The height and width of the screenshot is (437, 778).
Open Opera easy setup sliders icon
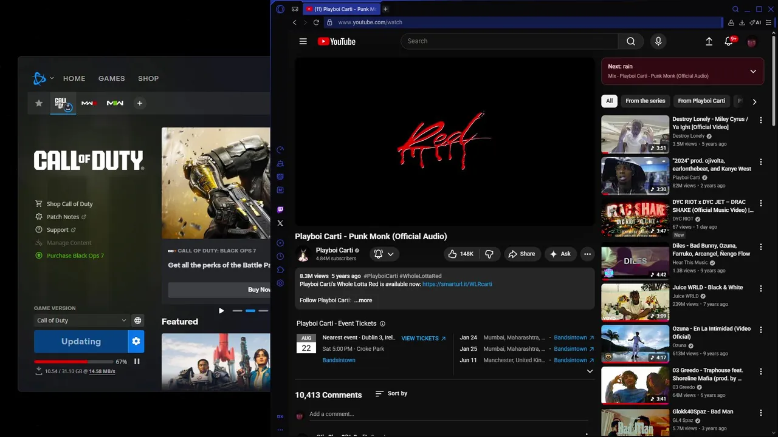tap(769, 22)
